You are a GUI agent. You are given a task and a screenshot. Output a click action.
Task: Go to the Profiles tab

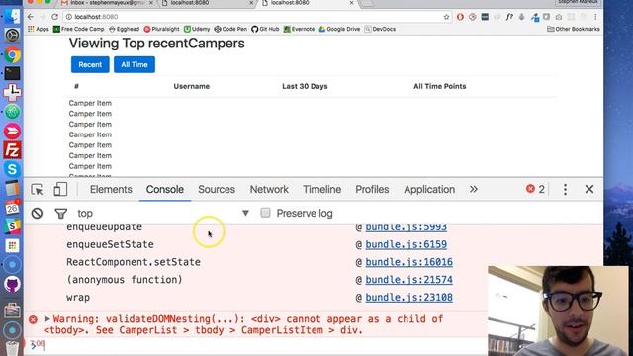click(x=372, y=189)
